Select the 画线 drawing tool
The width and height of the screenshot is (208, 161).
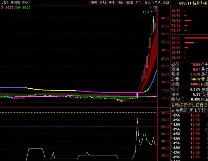coord(130,2)
